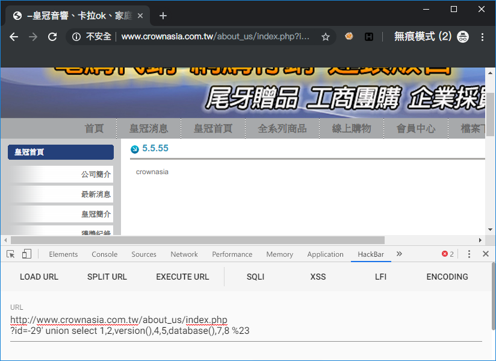
Task: Toggle the device toolbar in DevTools
Action: click(26, 254)
